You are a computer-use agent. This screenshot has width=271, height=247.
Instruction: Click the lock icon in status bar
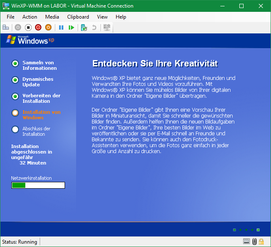(262, 242)
